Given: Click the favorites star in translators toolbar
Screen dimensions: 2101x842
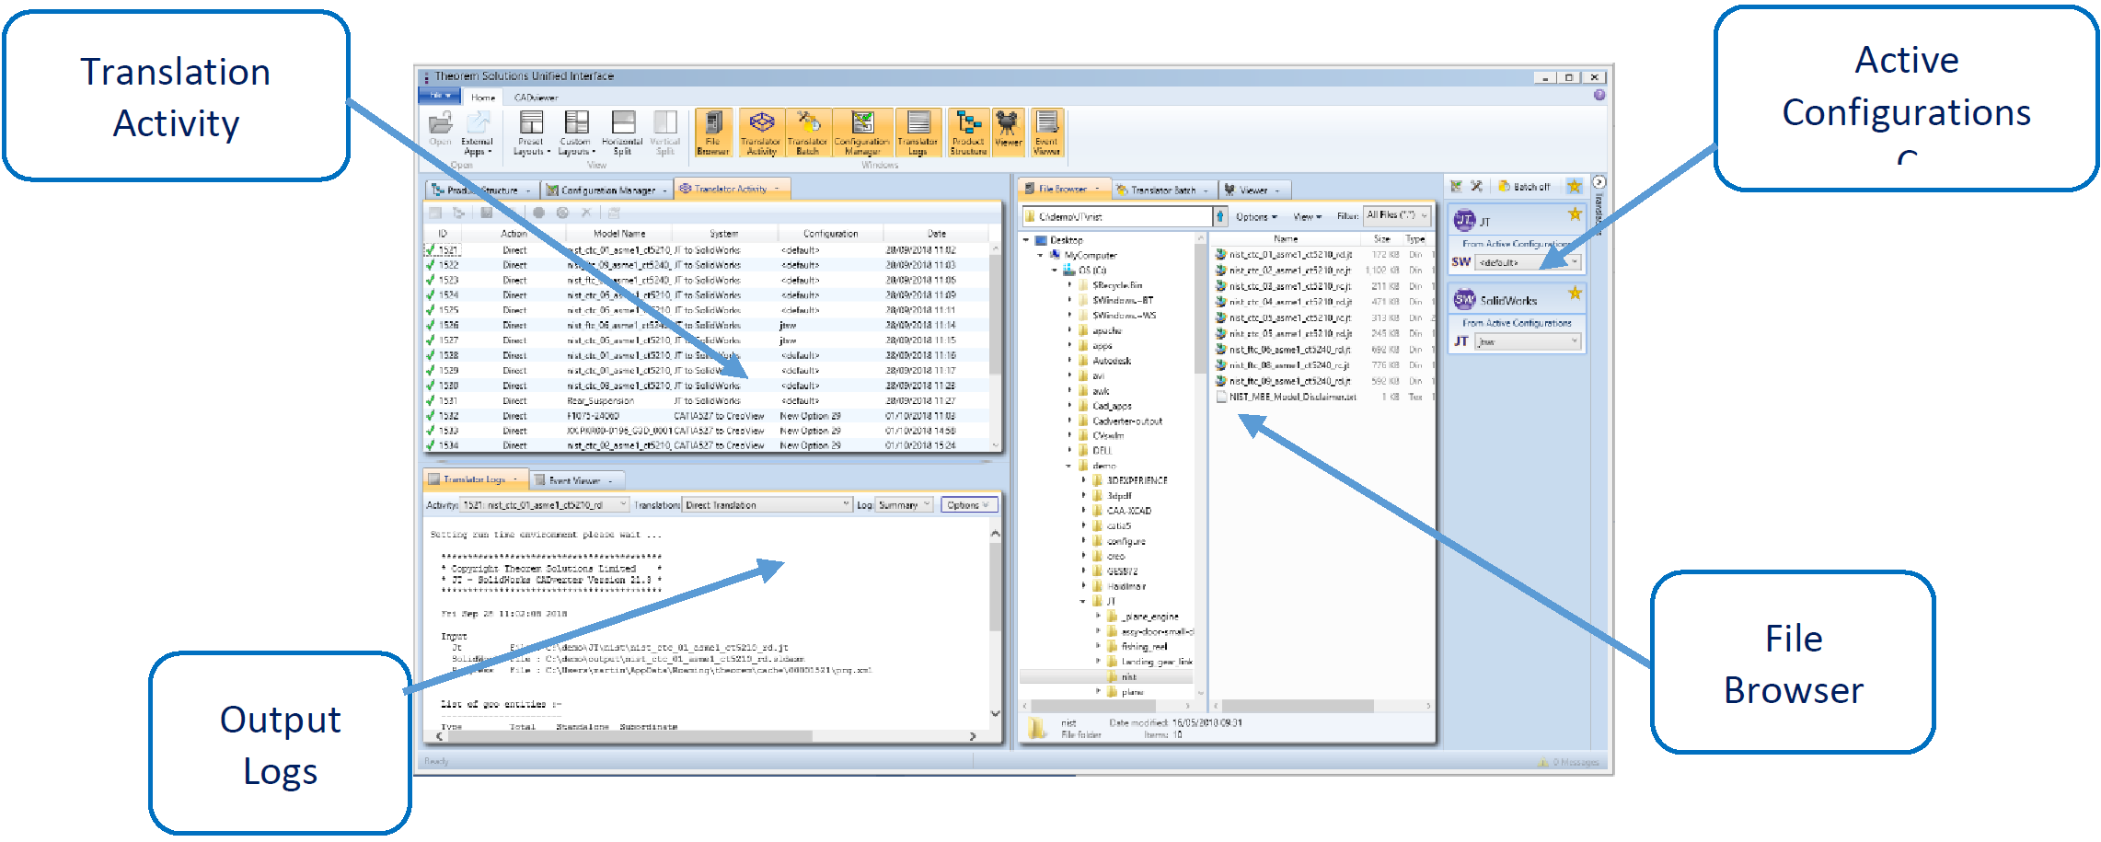Looking at the screenshot, I should point(1575,186).
